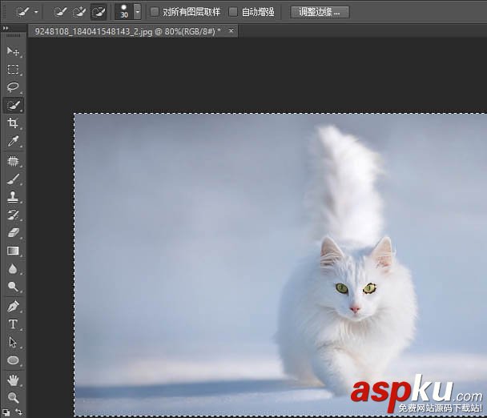Screen dimensions: 487x418
Task: Select the Move tool
Action: [x=13, y=51]
